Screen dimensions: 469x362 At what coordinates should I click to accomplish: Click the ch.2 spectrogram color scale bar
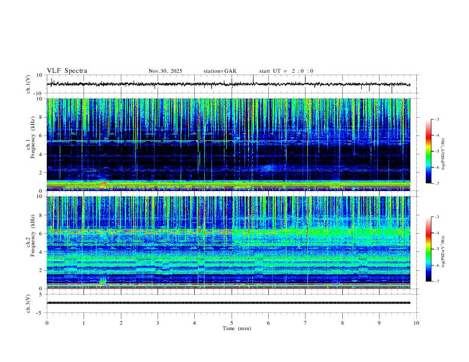click(x=428, y=249)
